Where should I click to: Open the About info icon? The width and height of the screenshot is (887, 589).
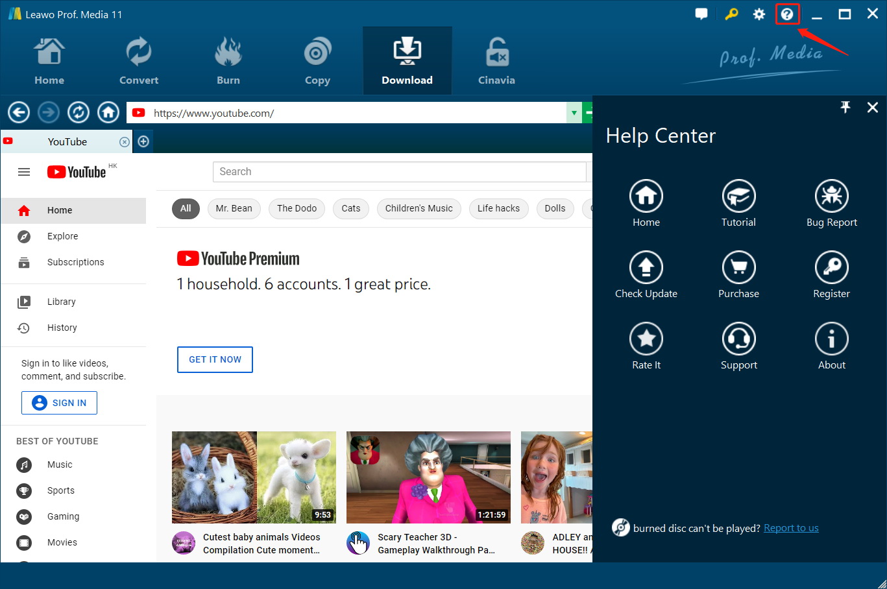pyautogui.click(x=831, y=339)
